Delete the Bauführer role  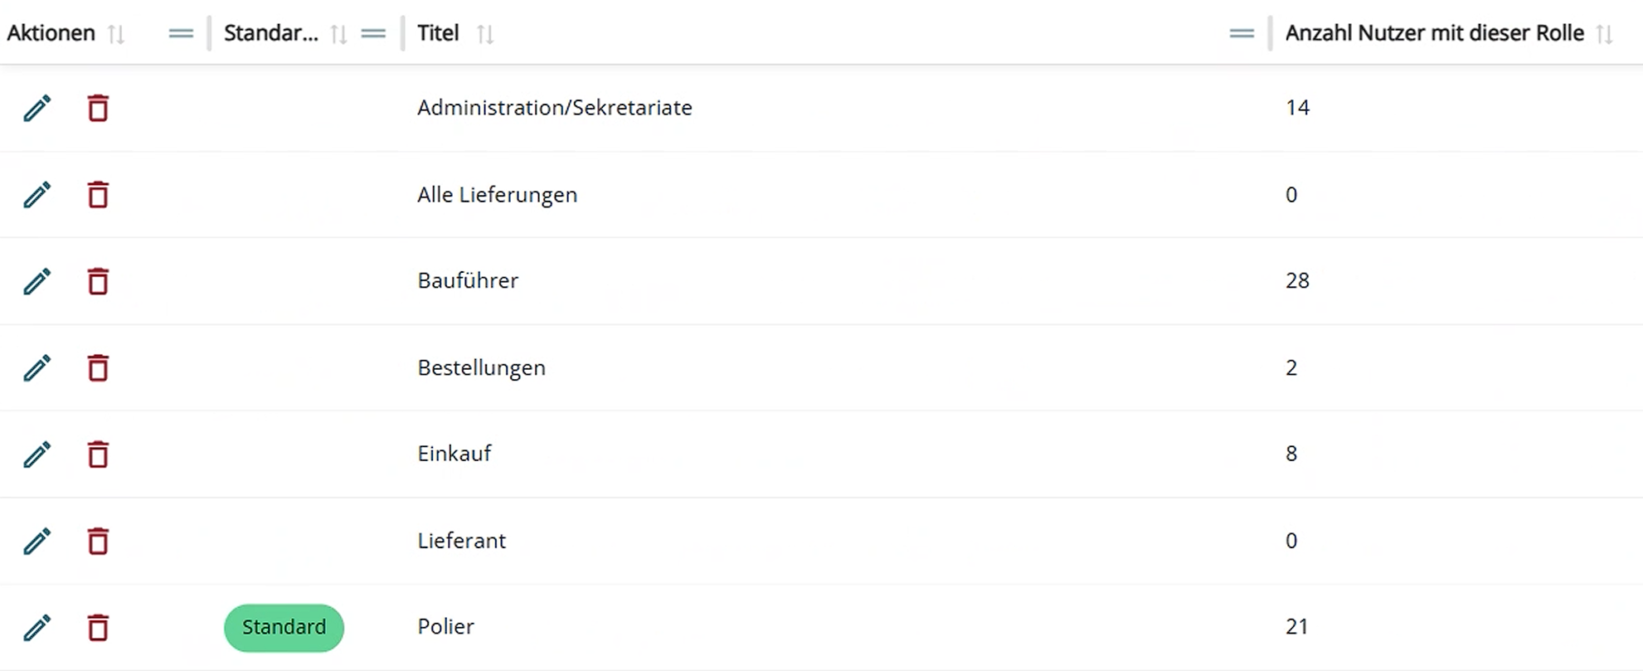tap(98, 282)
